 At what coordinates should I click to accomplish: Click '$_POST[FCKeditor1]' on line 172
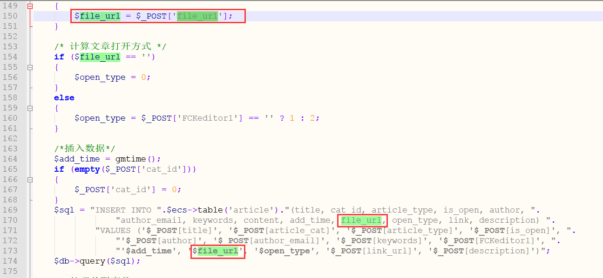tap(495, 240)
